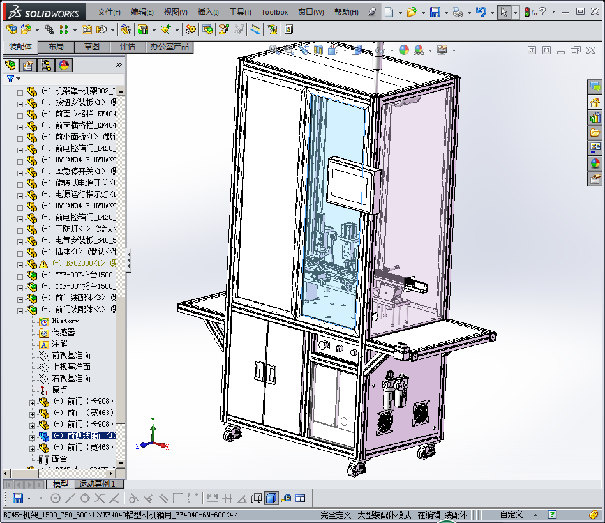This screenshot has width=605, height=523.
Task: Open the View Settings dropdown arrow
Action: pos(454,50)
